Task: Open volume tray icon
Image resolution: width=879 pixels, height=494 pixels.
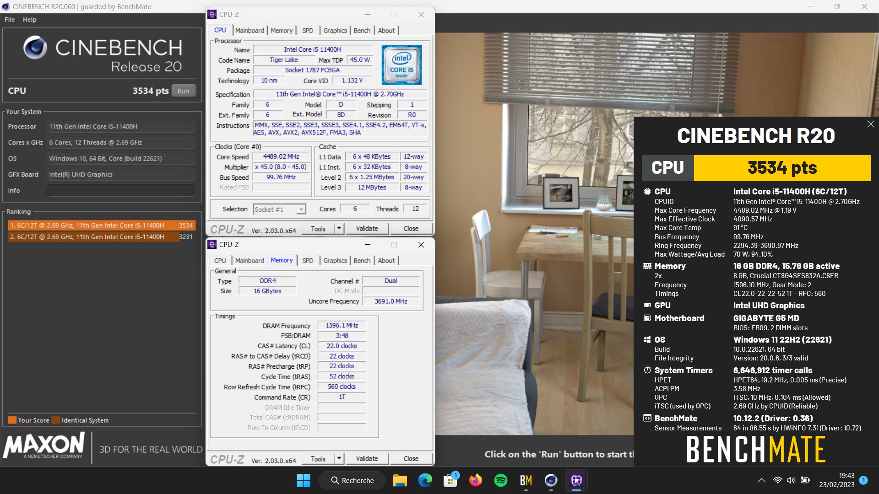Action: (x=791, y=480)
